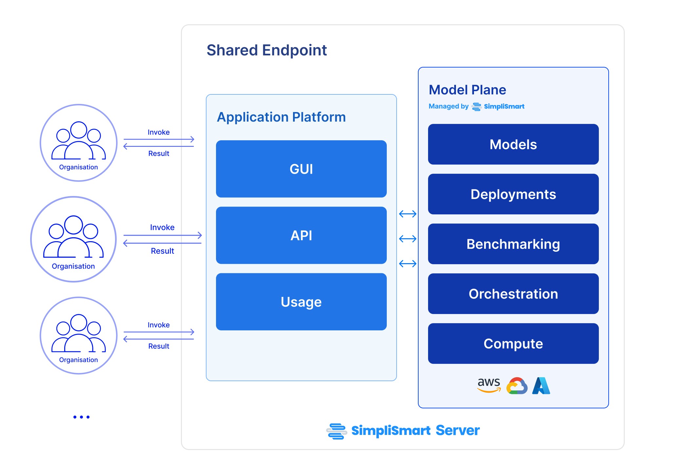Click the GUI block in Application Platform
The image size is (688, 469).
coord(301,169)
